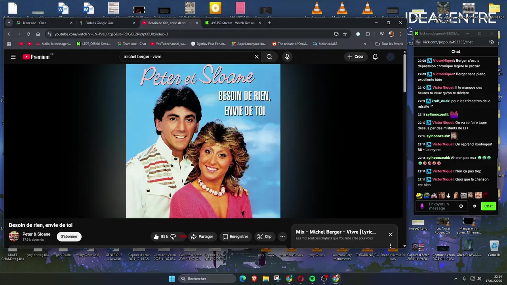Switch to the 493352 Stream Kick tab

pos(233,23)
